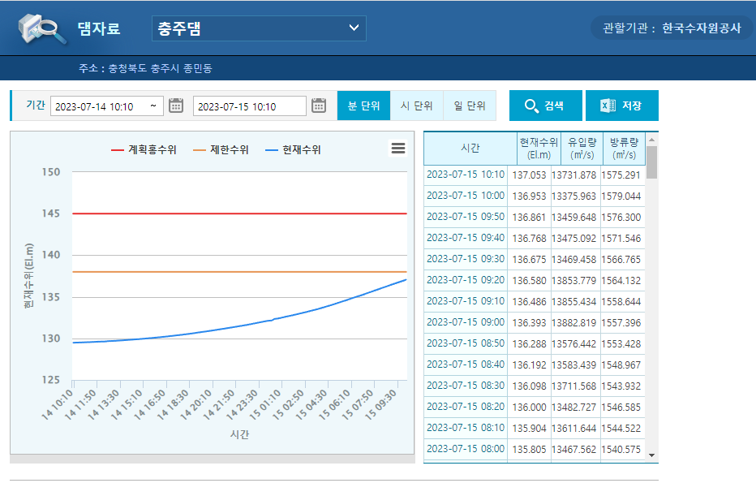Select row 2023-07-15 09:30 time cell
This screenshot has width=756, height=496.
point(466,259)
